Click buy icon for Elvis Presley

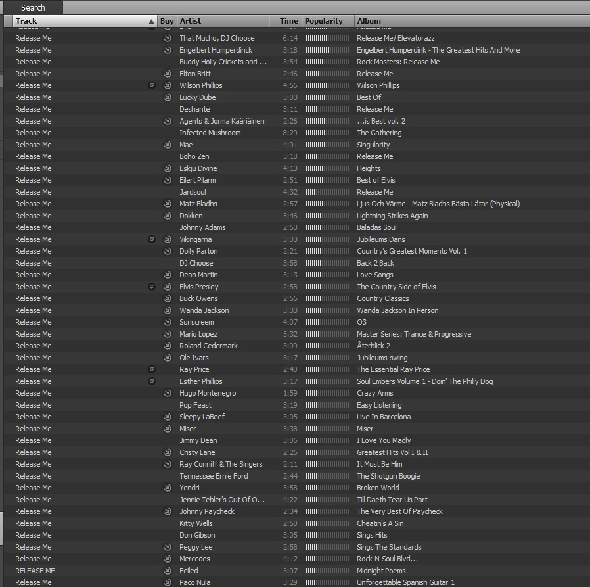168,287
